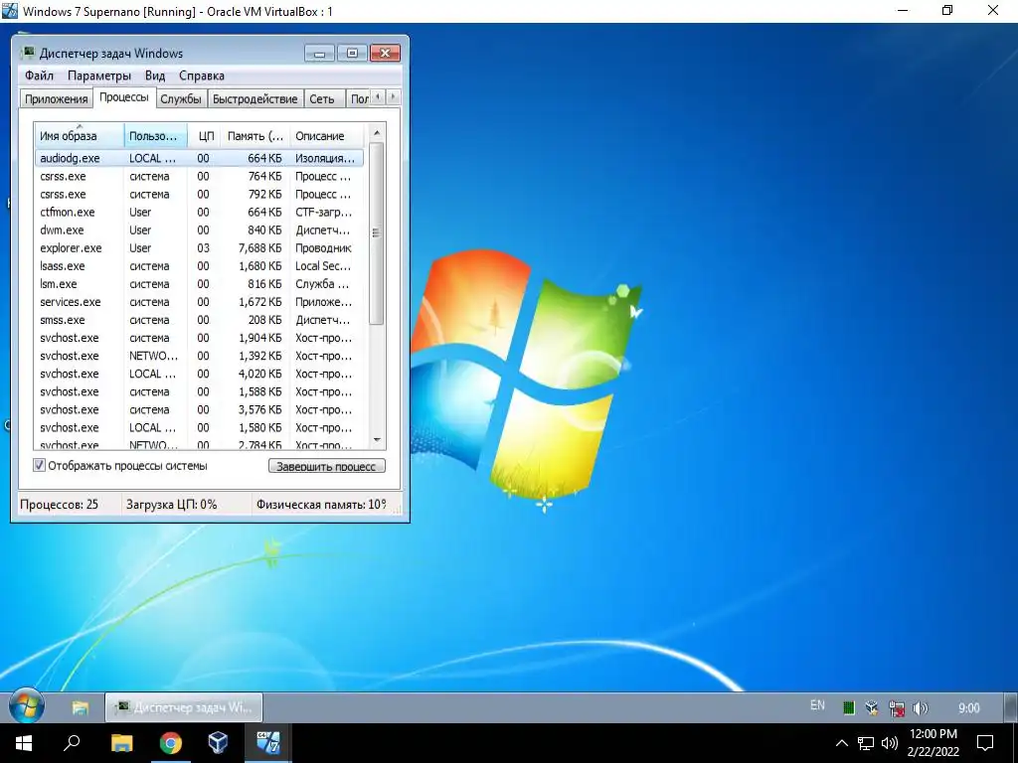The height and width of the screenshot is (763, 1018).
Task: Open Explorer from Windows 7 taskbar
Action: click(81, 707)
